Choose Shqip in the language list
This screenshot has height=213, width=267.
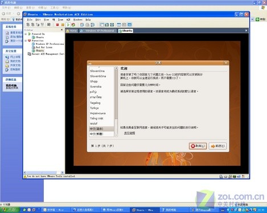(94, 81)
